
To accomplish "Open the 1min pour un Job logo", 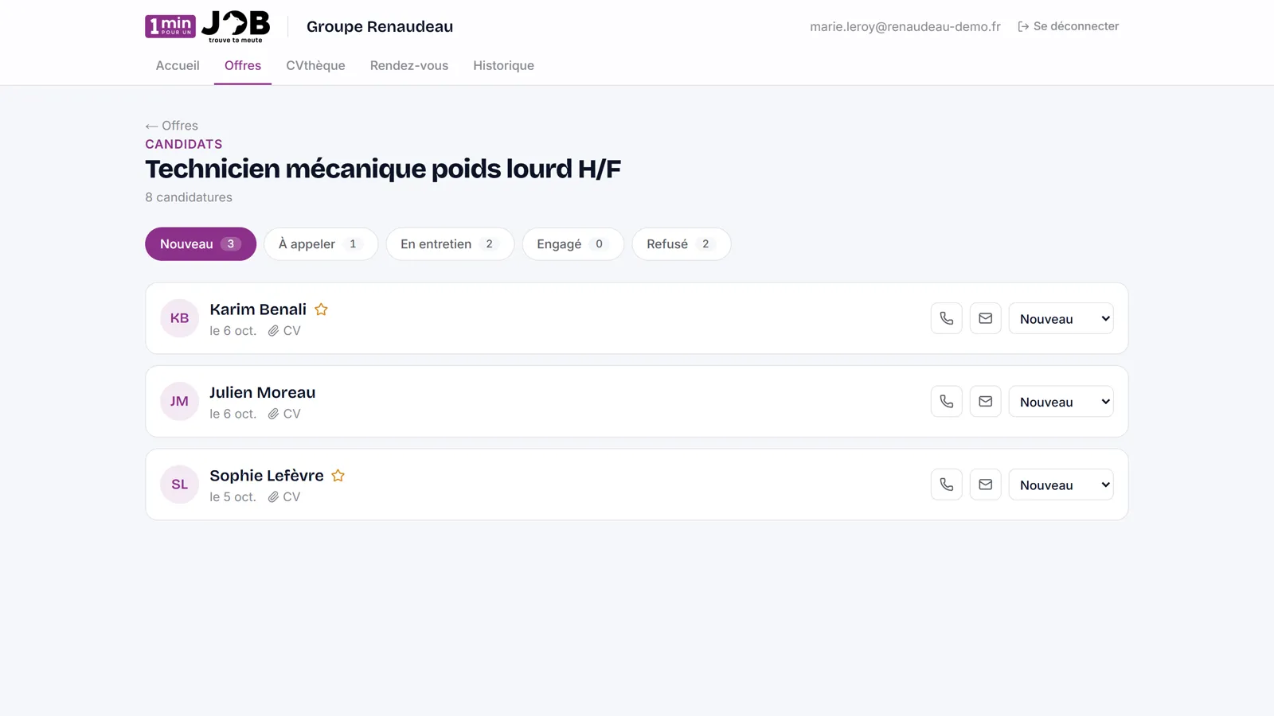I will pos(208,26).
